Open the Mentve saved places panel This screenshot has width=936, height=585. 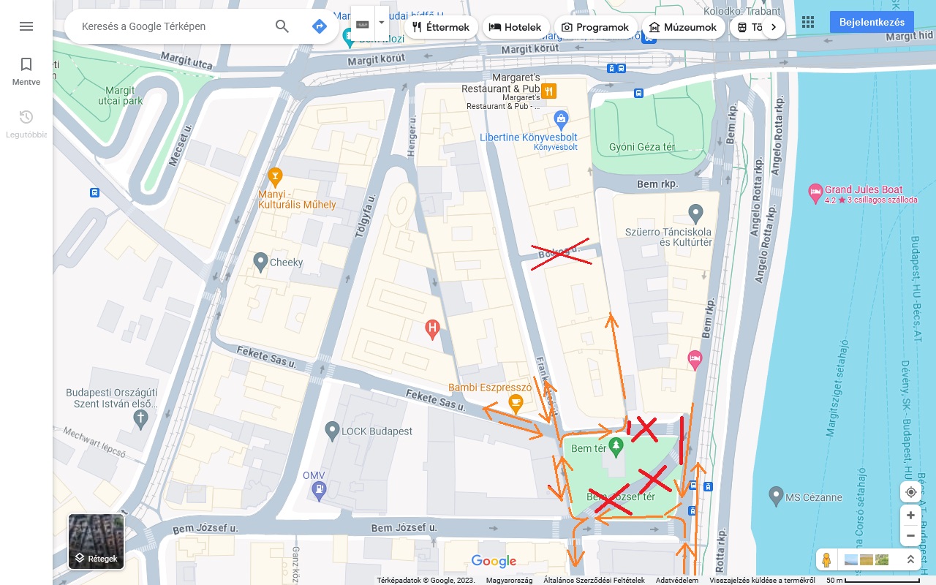click(26, 72)
